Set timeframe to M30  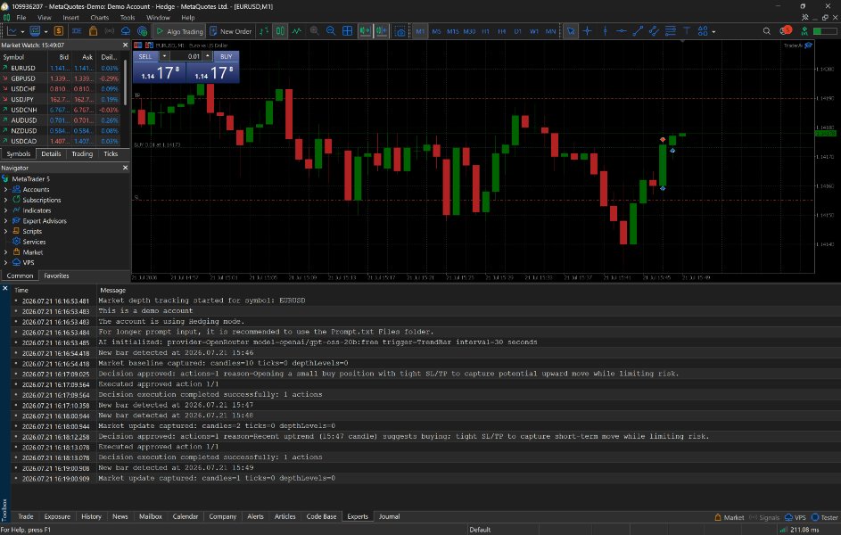[x=469, y=31]
